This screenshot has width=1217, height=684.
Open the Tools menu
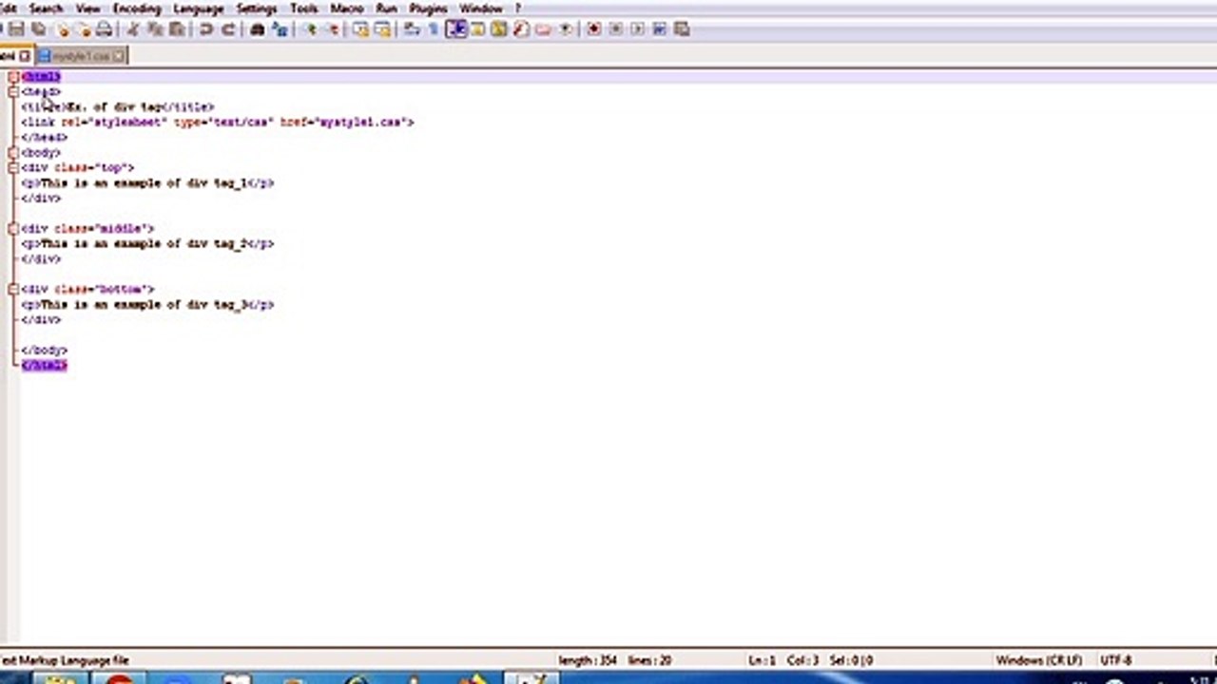pyautogui.click(x=304, y=8)
